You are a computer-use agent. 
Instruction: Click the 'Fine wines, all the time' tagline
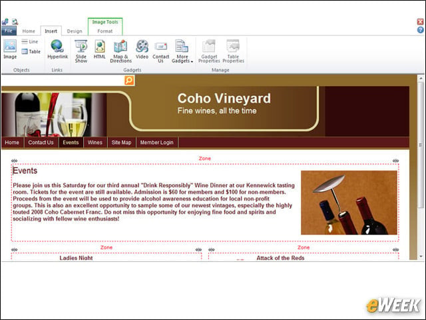[x=217, y=111]
